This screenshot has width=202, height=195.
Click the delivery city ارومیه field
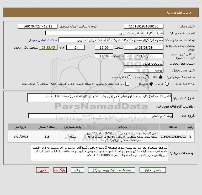144,70
